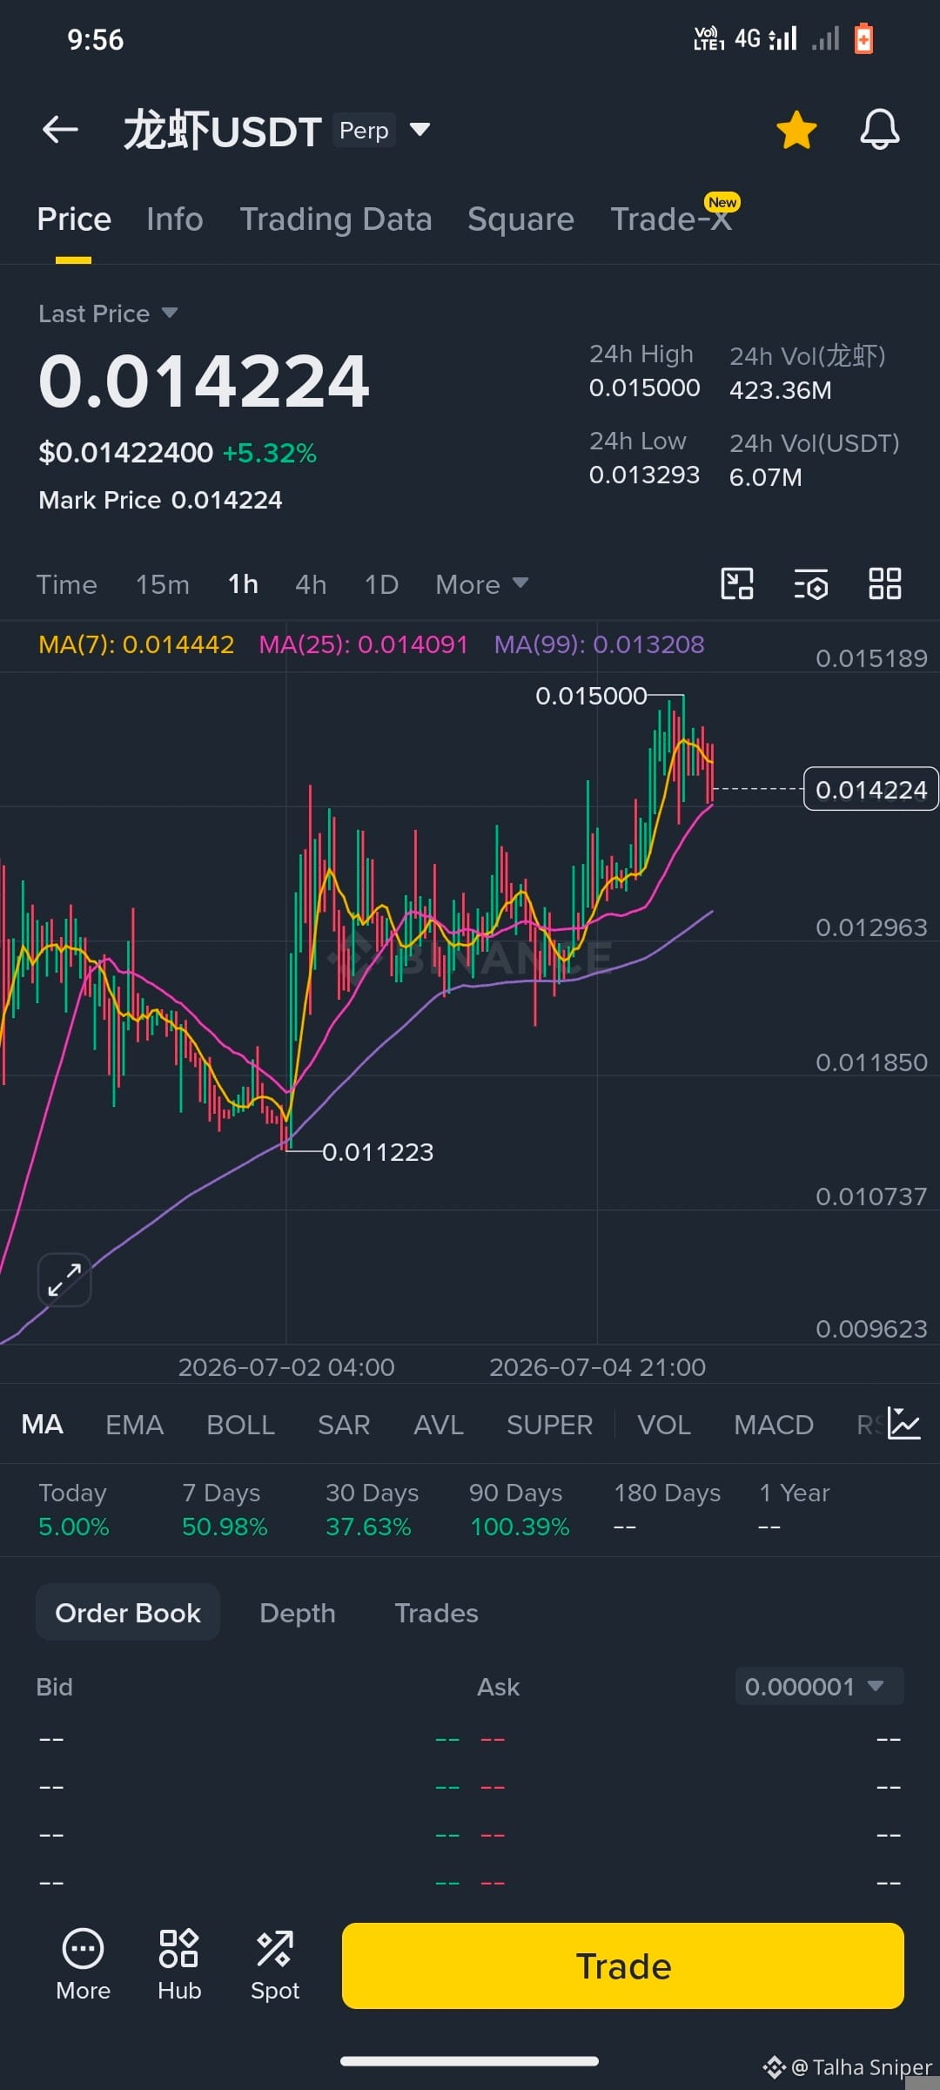The image size is (940, 2090).
Task: Tap the current price label 0.014224
Action: click(x=870, y=789)
